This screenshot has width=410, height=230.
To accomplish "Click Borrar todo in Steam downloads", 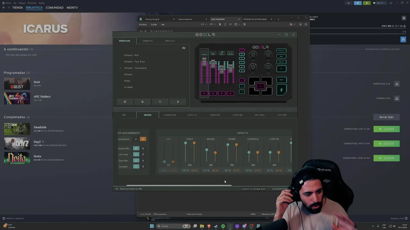I will tap(386, 117).
